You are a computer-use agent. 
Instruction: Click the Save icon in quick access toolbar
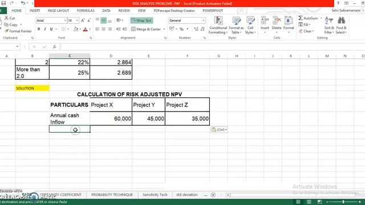tap(3, 3)
